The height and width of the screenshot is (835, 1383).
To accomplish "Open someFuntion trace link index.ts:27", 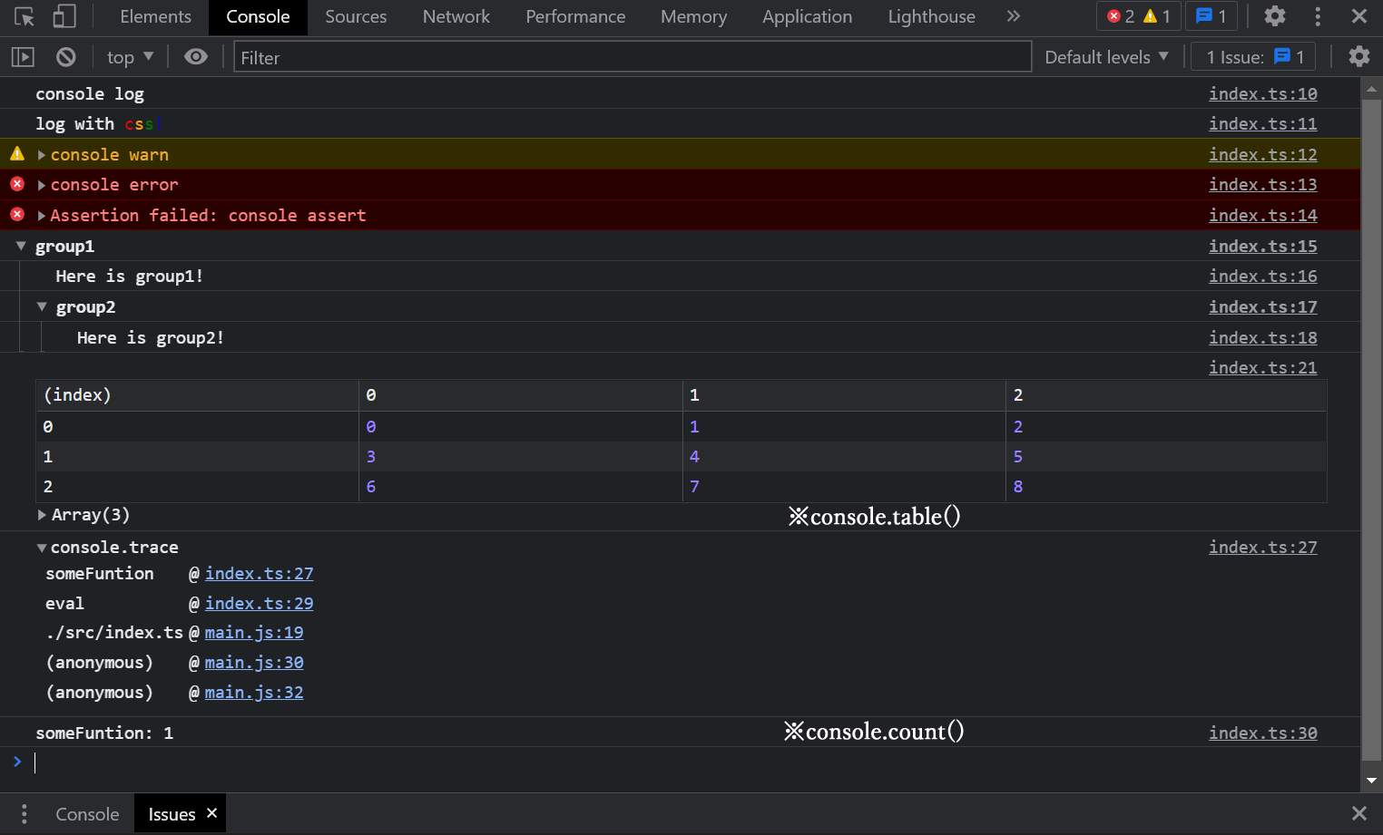I will [259, 573].
